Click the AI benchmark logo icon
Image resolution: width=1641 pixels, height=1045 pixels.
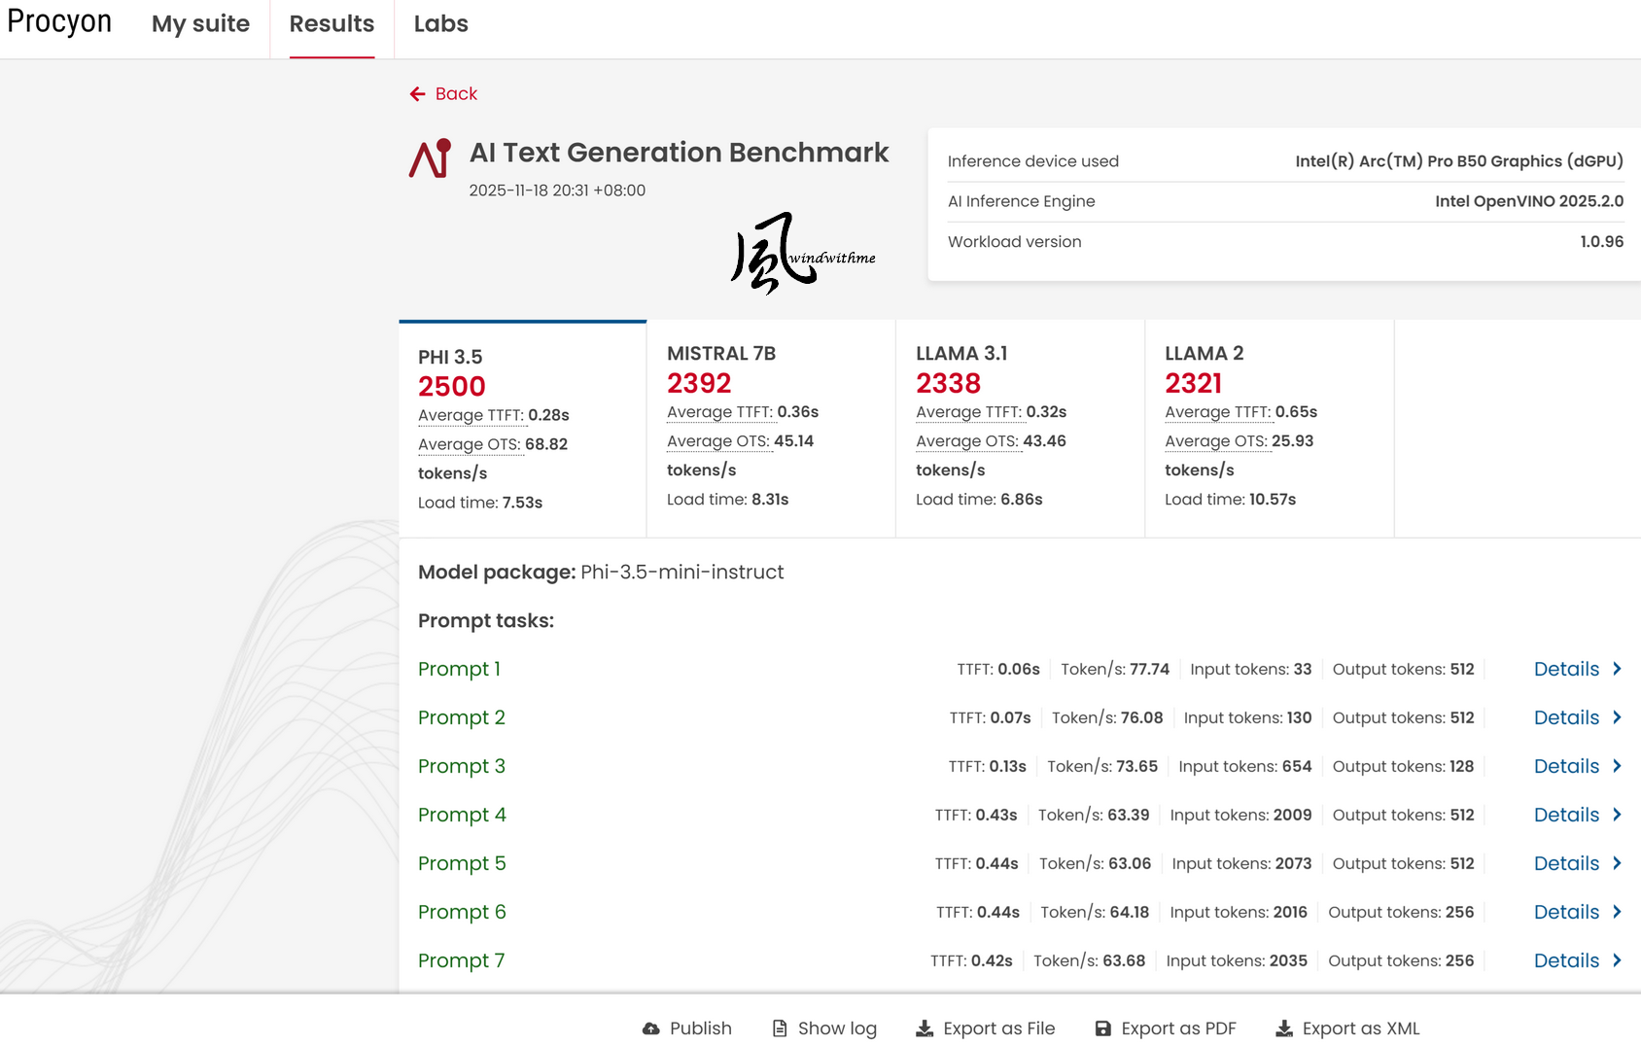coord(431,158)
